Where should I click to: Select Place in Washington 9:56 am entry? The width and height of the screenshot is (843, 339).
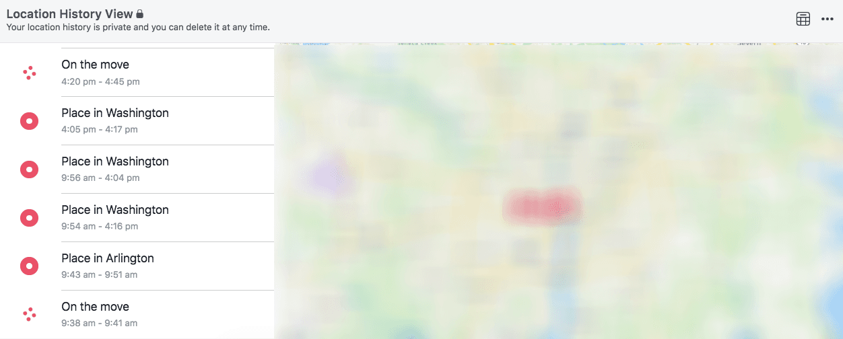(137, 169)
